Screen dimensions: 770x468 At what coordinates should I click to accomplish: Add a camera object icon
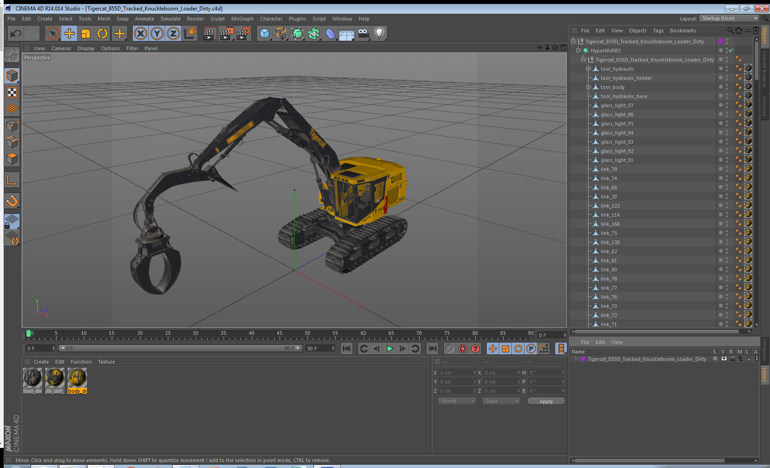point(363,33)
